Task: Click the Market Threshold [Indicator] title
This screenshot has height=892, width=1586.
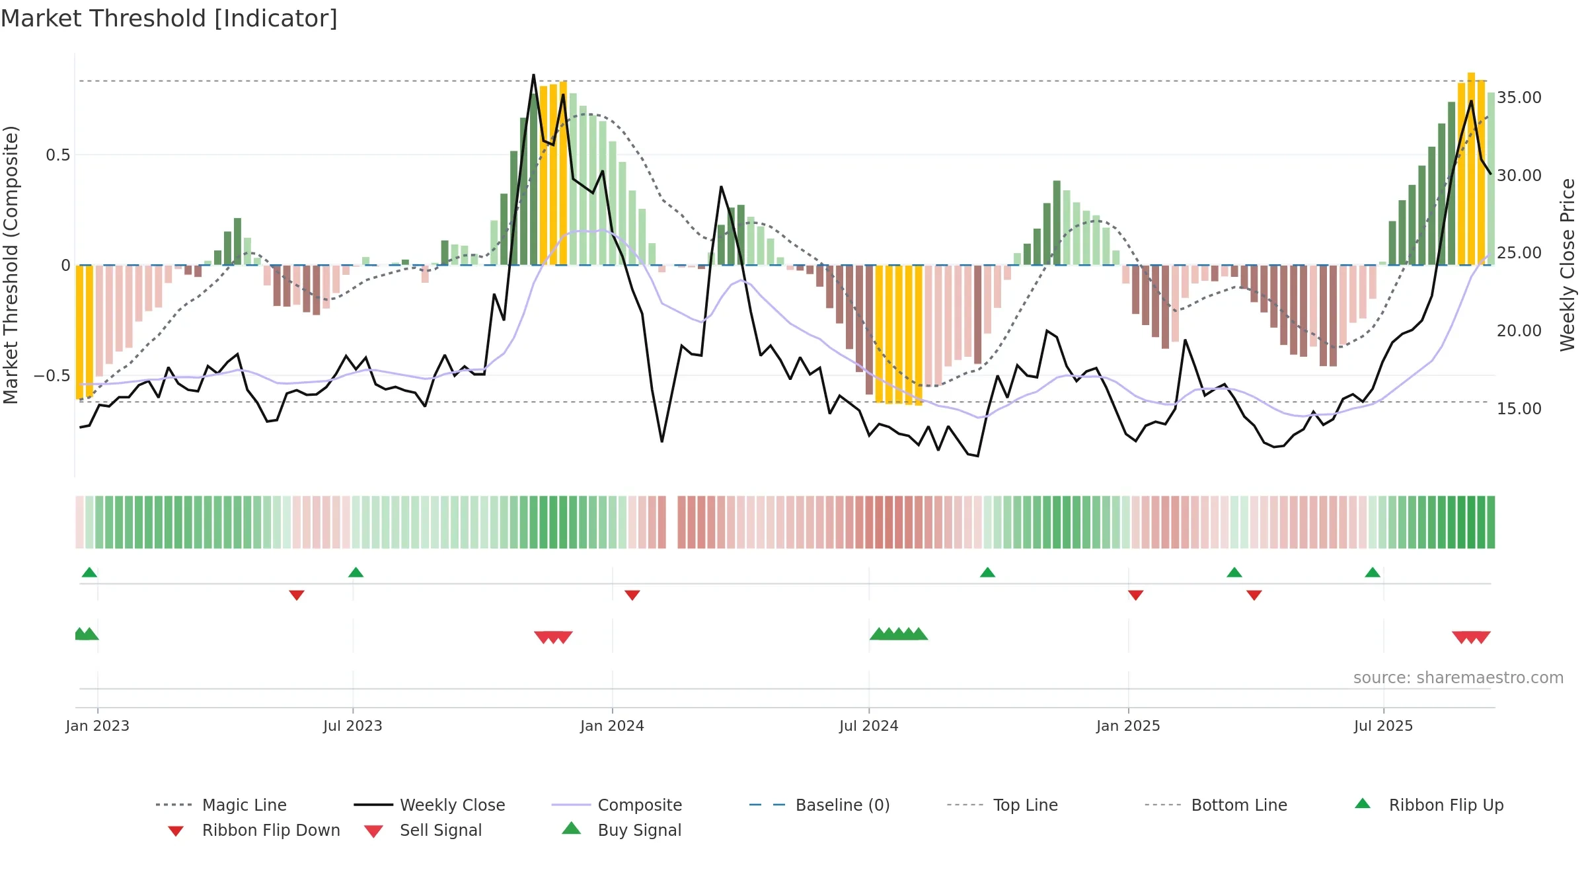Action: click(169, 19)
